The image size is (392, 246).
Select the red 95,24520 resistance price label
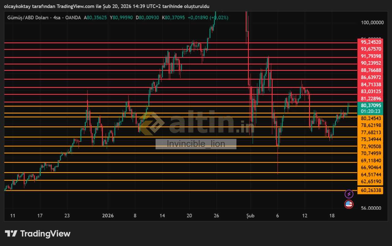point(371,42)
